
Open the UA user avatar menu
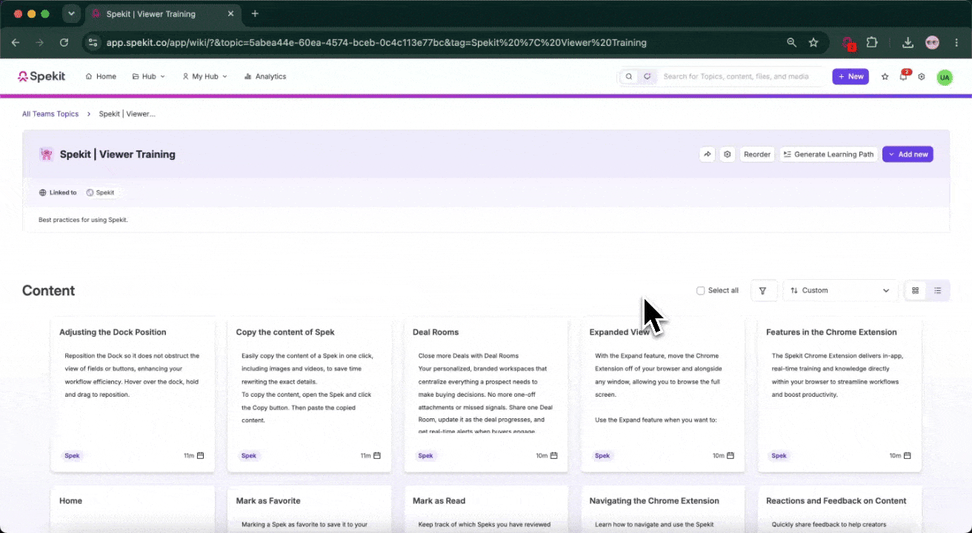[x=945, y=77]
